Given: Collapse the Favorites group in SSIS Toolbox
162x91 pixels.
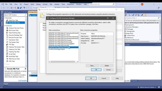Looking at the screenshot, I should pyautogui.click(x=5, y=18).
